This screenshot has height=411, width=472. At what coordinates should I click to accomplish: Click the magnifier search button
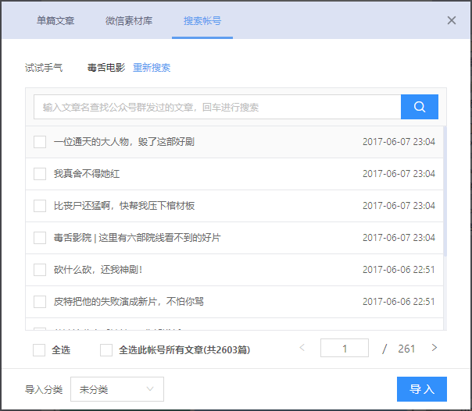(419, 107)
